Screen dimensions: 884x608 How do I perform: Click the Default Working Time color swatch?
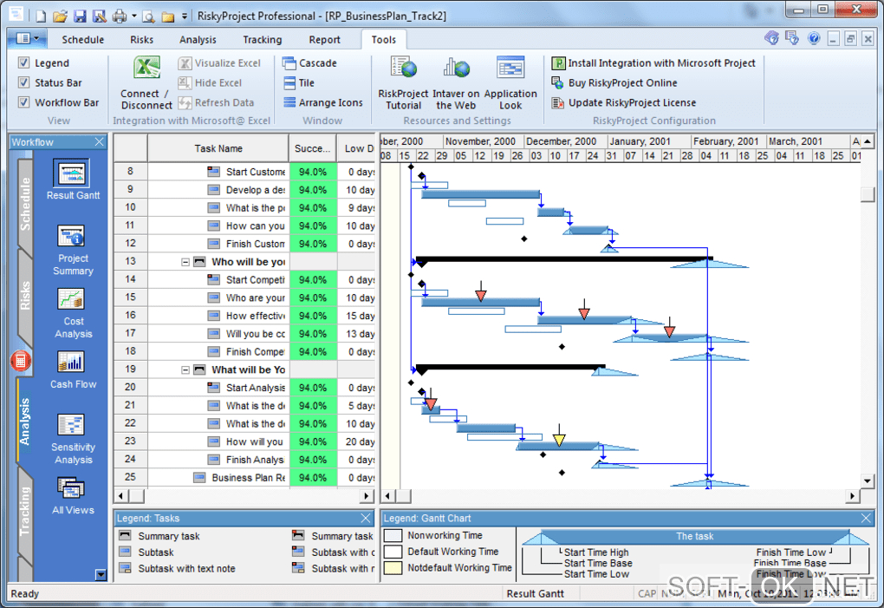point(393,552)
